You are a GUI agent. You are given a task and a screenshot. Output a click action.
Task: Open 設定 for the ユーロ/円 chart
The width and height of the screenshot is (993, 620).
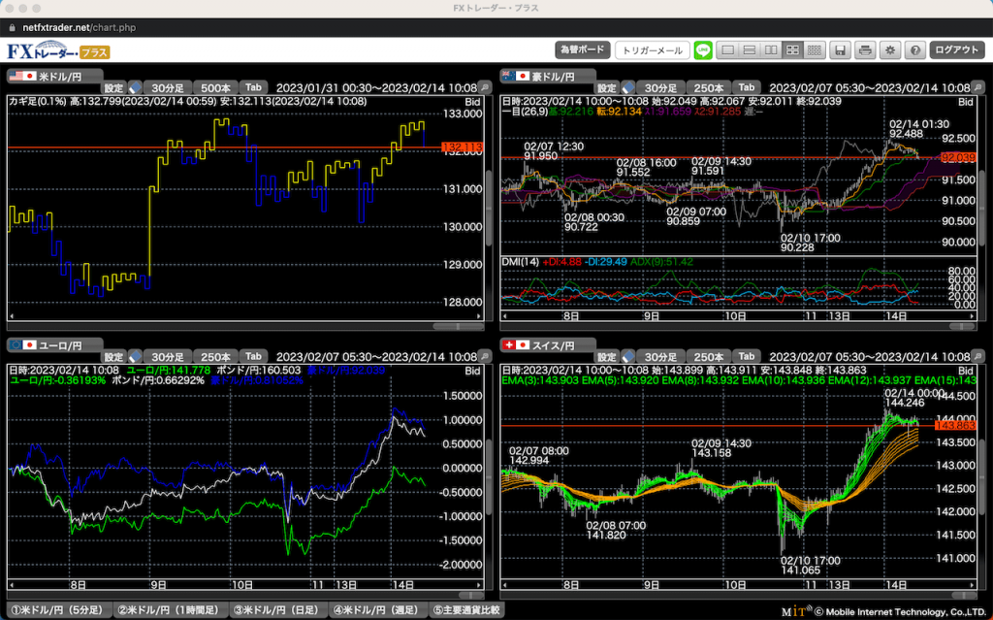pos(114,357)
